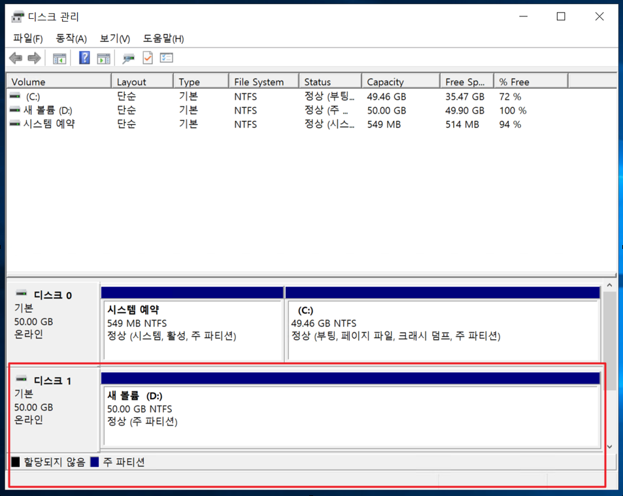Sort by the Capacity column header
The width and height of the screenshot is (623, 496).
(x=401, y=82)
